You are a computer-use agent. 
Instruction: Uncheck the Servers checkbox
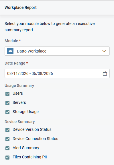pyautogui.click(x=7, y=103)
